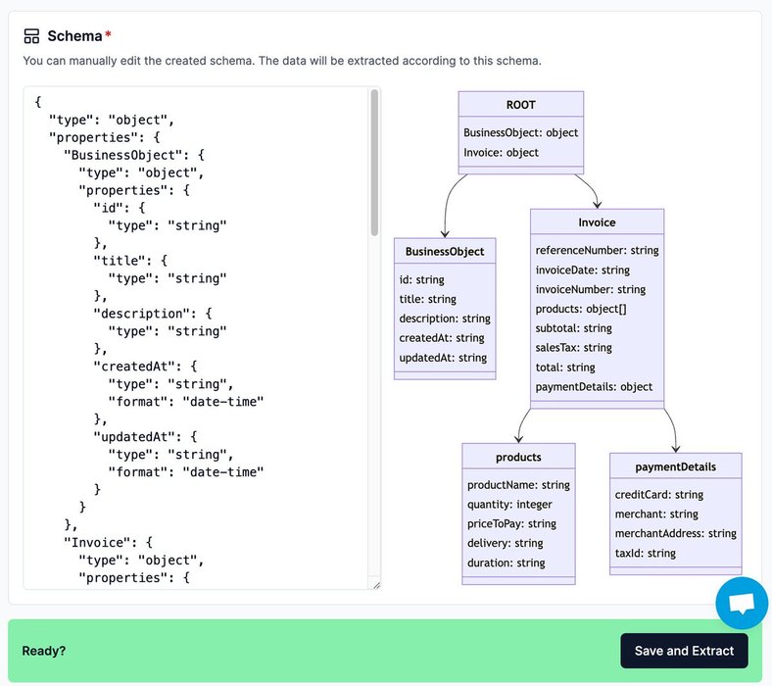Click the "taxId: string" field in paymentDetails node
This screenshot has width=772, height=686.
(x=645, y=554)
